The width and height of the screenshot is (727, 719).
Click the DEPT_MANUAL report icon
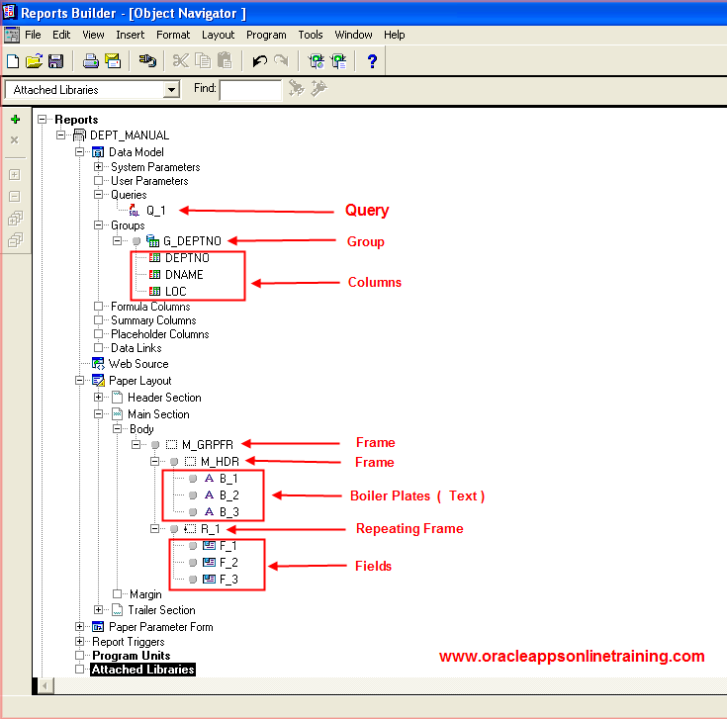pyautogui.click(x=80, y=135)
